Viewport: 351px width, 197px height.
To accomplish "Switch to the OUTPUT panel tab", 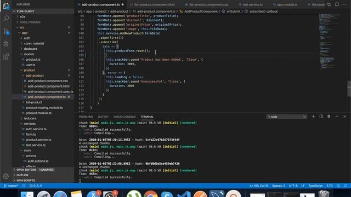I will point(103,117).
